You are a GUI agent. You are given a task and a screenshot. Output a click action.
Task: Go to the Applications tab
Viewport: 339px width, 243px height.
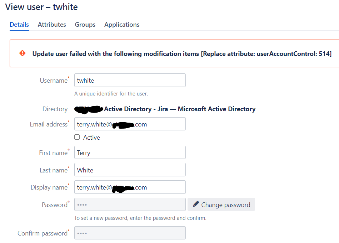pos(122,25)
